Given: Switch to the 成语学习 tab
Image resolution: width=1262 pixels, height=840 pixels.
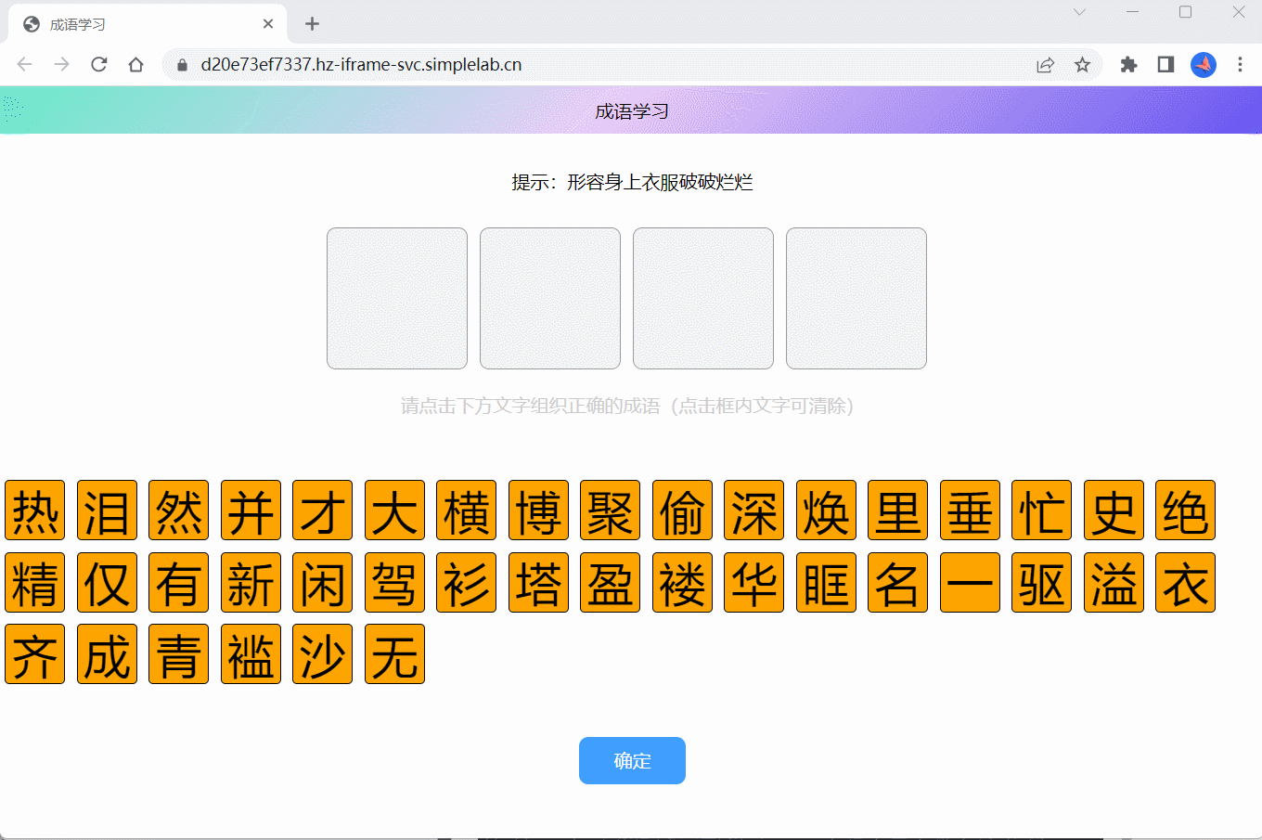Looking at the screenshot, I should coord(139,24).
